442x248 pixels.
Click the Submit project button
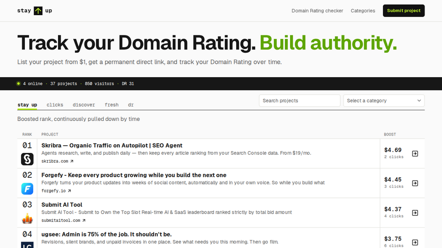pyautogui.click(x=404, y=11)
